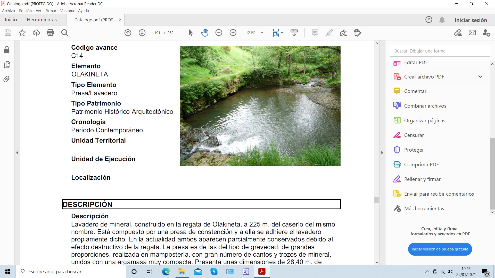The height and width of the screenshot is (278, 495).
Task: Collapse the right tools pane
Action: click(382, 153)
